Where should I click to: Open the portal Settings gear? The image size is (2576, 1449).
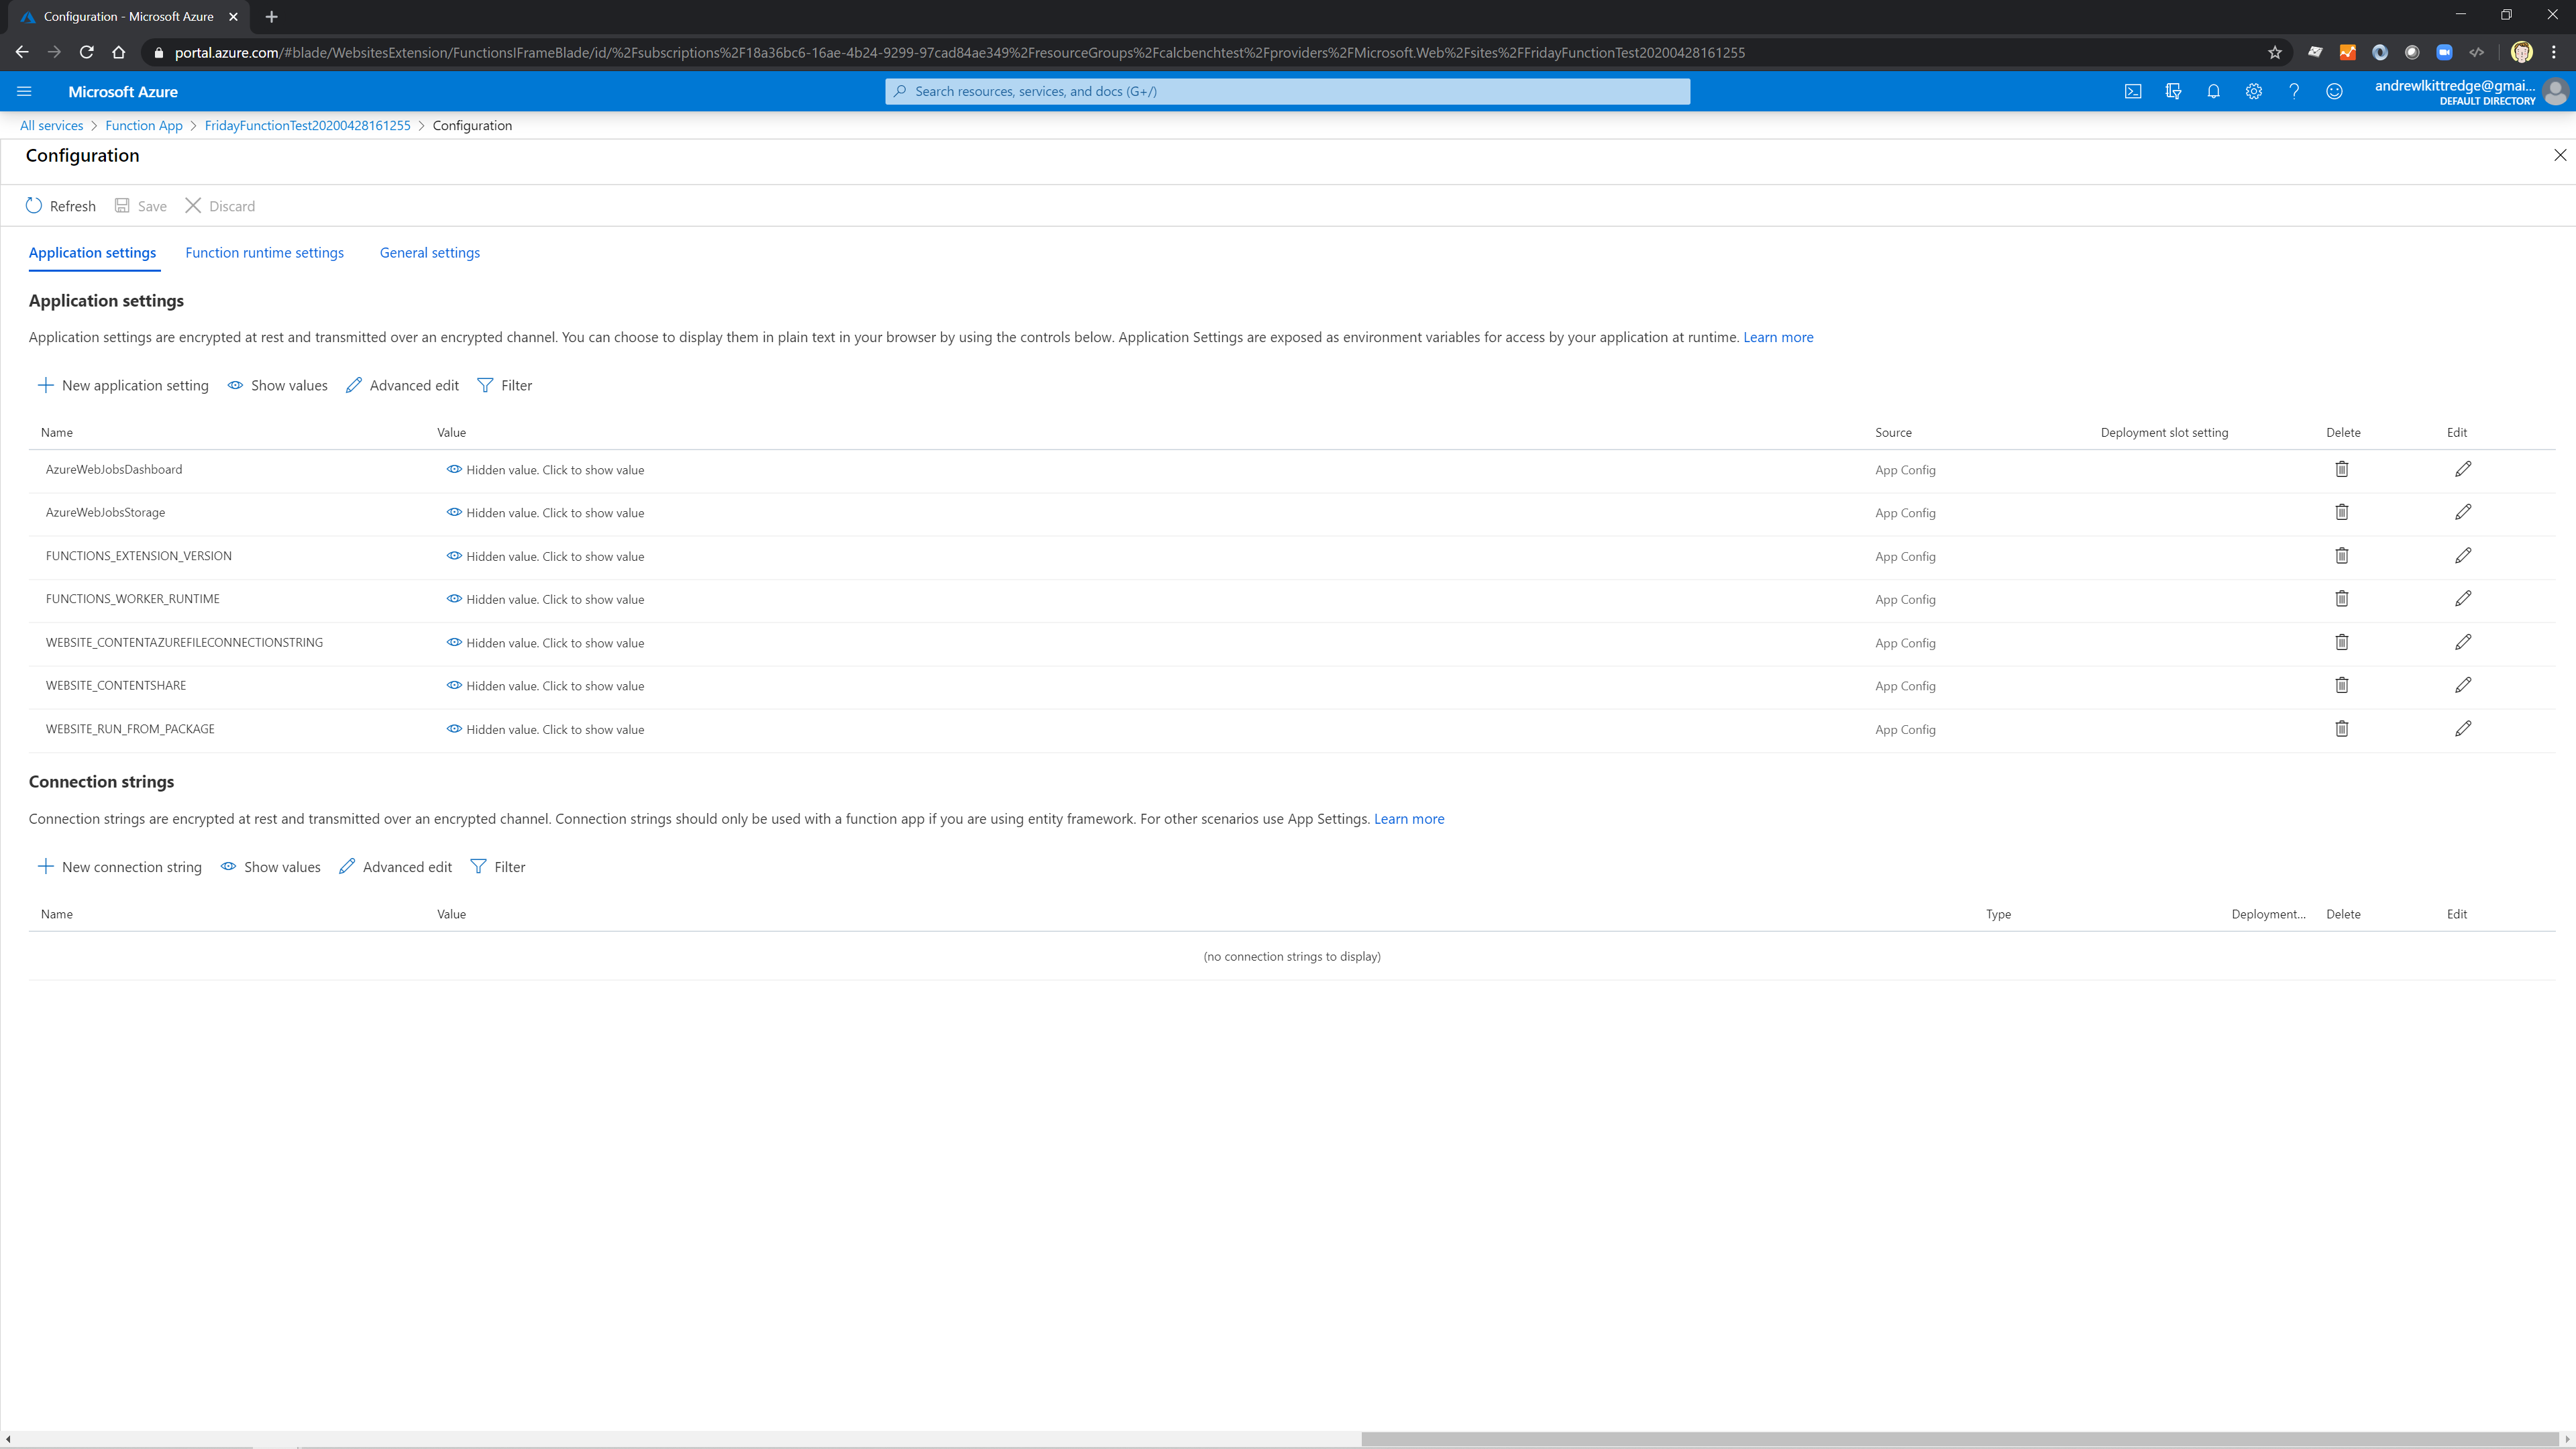click(x=2253, y=91)
